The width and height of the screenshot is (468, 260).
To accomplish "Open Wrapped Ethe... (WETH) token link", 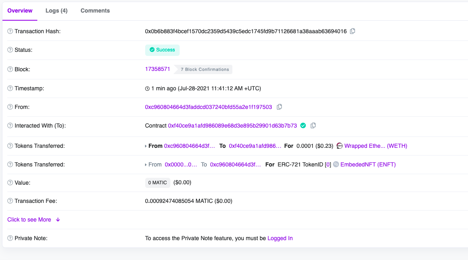I will coord(376,146).
